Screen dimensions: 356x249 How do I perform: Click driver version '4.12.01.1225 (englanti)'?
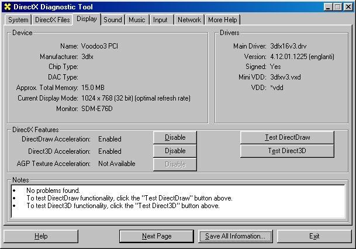302,57
